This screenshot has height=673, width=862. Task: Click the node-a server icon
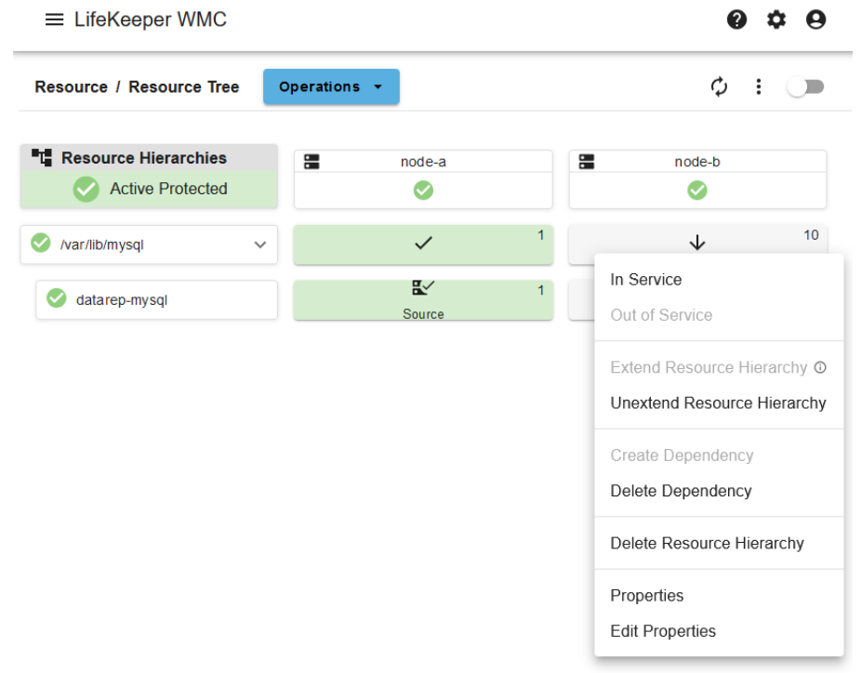point(312,162)
